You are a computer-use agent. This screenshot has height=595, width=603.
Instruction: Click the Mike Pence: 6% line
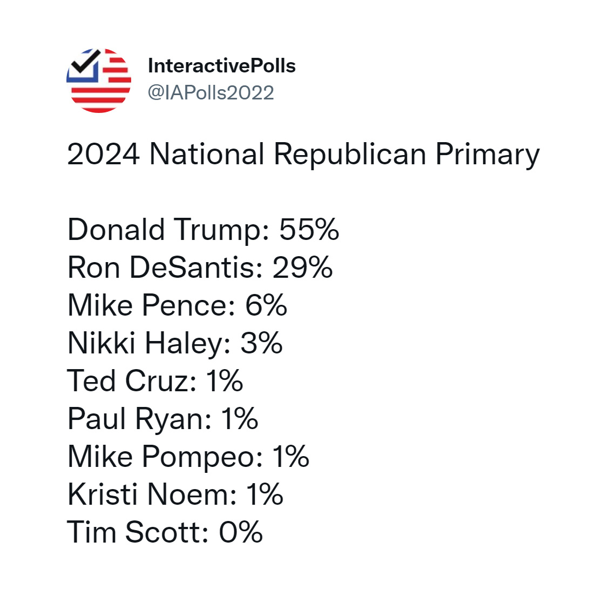coord(177,305)
